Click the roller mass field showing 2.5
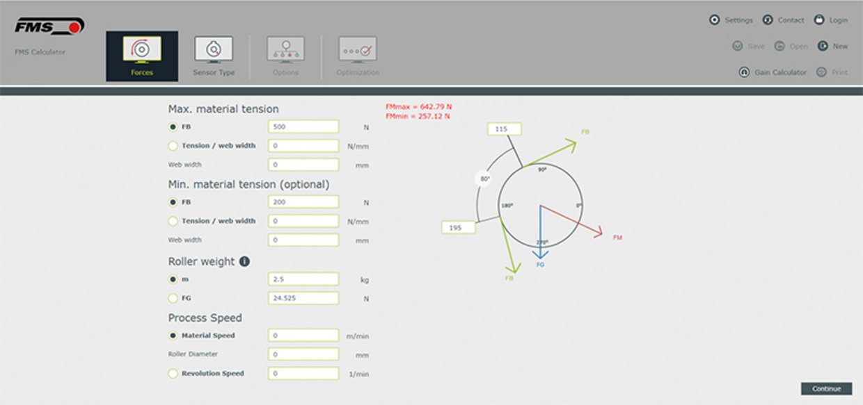The image size is (863, 405). [x=303, y=279]
